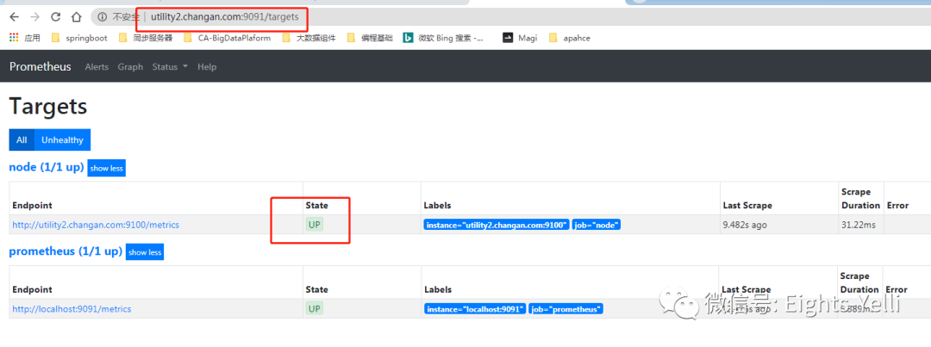The height and width of the screenshot is (347, 931).
Task: Click the prometheus (1/1 up) heading
Action: pos(66,251)
